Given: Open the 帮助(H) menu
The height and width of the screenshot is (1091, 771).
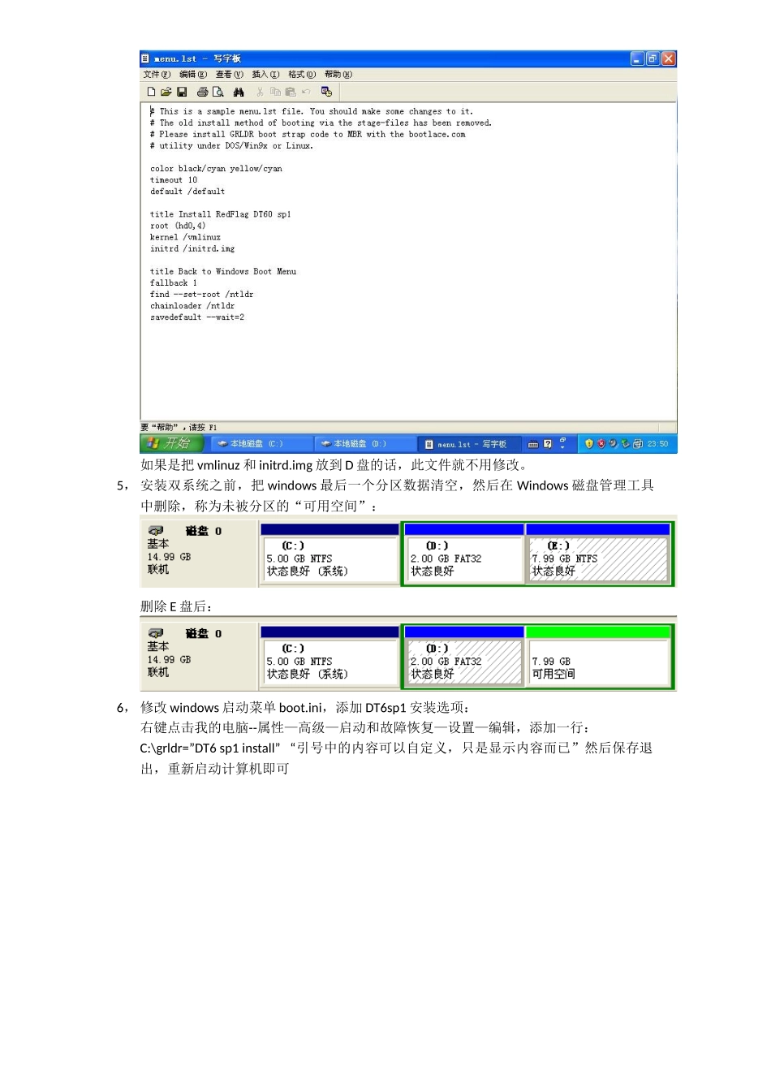Looking at the screenshot, I should pyautogui.click(x=338, y=75).
